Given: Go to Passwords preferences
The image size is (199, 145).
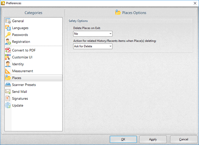Looking at the screenshot, I should (x=20, y=35).
